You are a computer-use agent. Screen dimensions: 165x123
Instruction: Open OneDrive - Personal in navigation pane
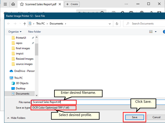point(22,71)
